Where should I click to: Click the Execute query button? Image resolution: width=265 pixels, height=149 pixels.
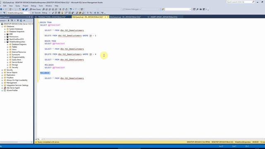[36, 13]
